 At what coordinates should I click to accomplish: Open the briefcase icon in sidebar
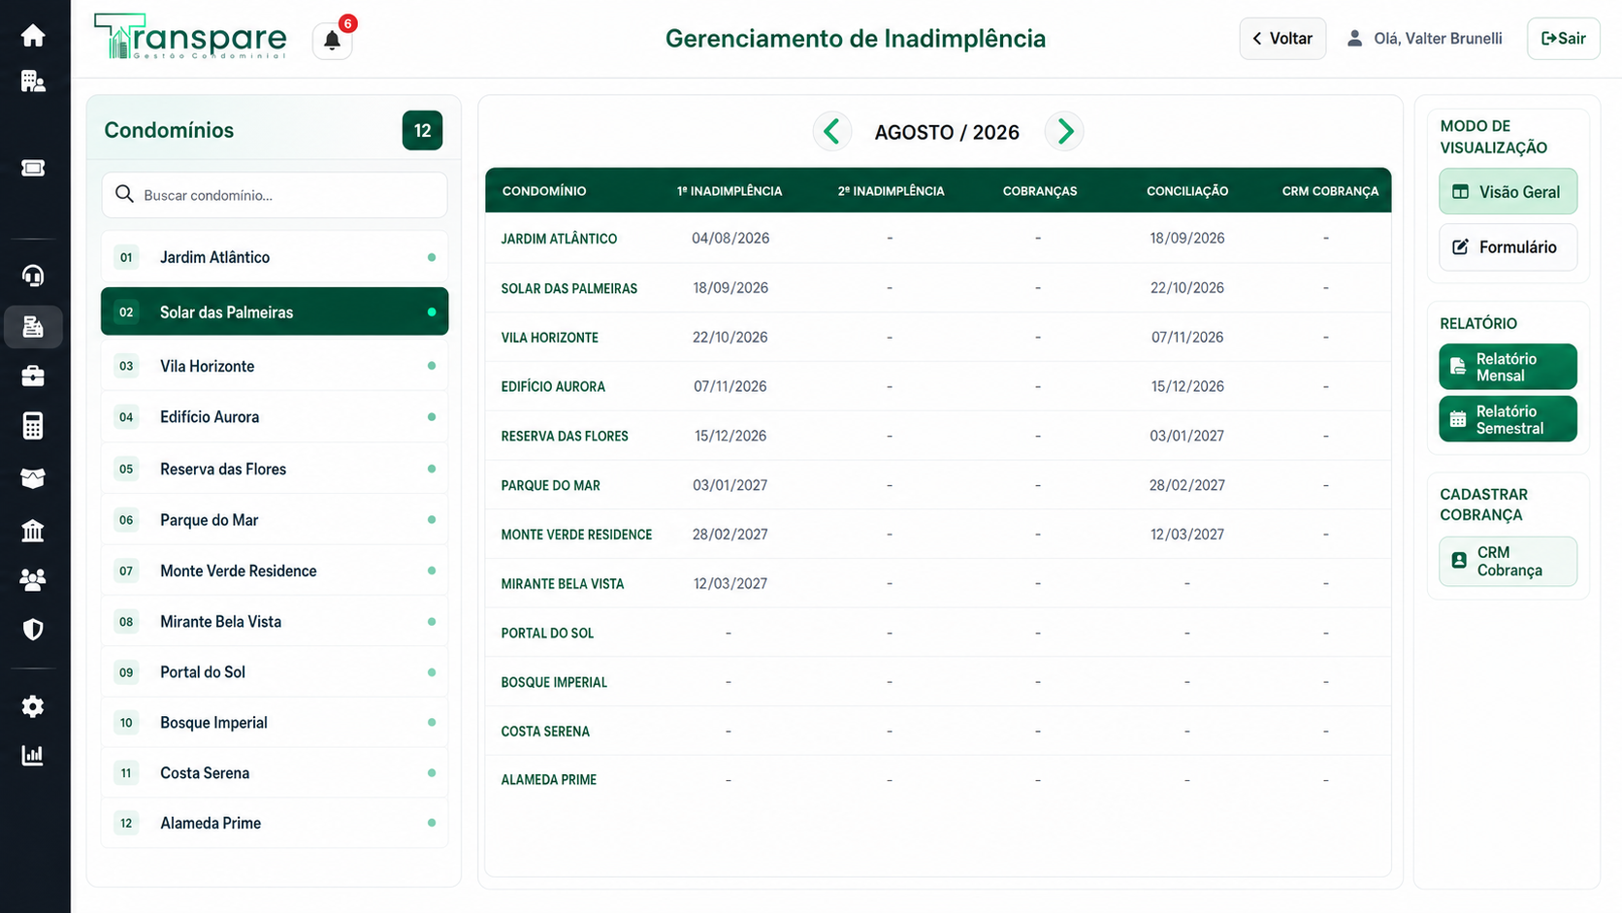[33, 375]
